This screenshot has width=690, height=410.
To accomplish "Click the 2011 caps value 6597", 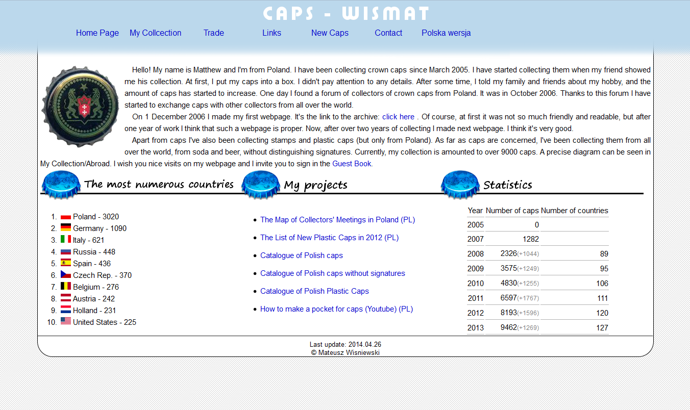I will click(x=508, y=298).
